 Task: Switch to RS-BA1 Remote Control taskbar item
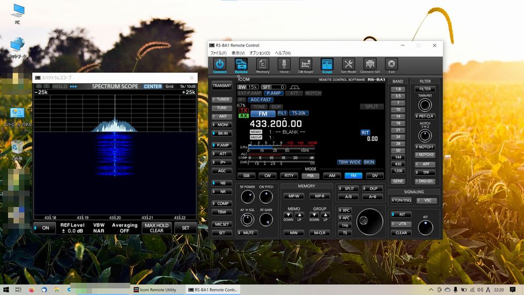tap(213, 290)
